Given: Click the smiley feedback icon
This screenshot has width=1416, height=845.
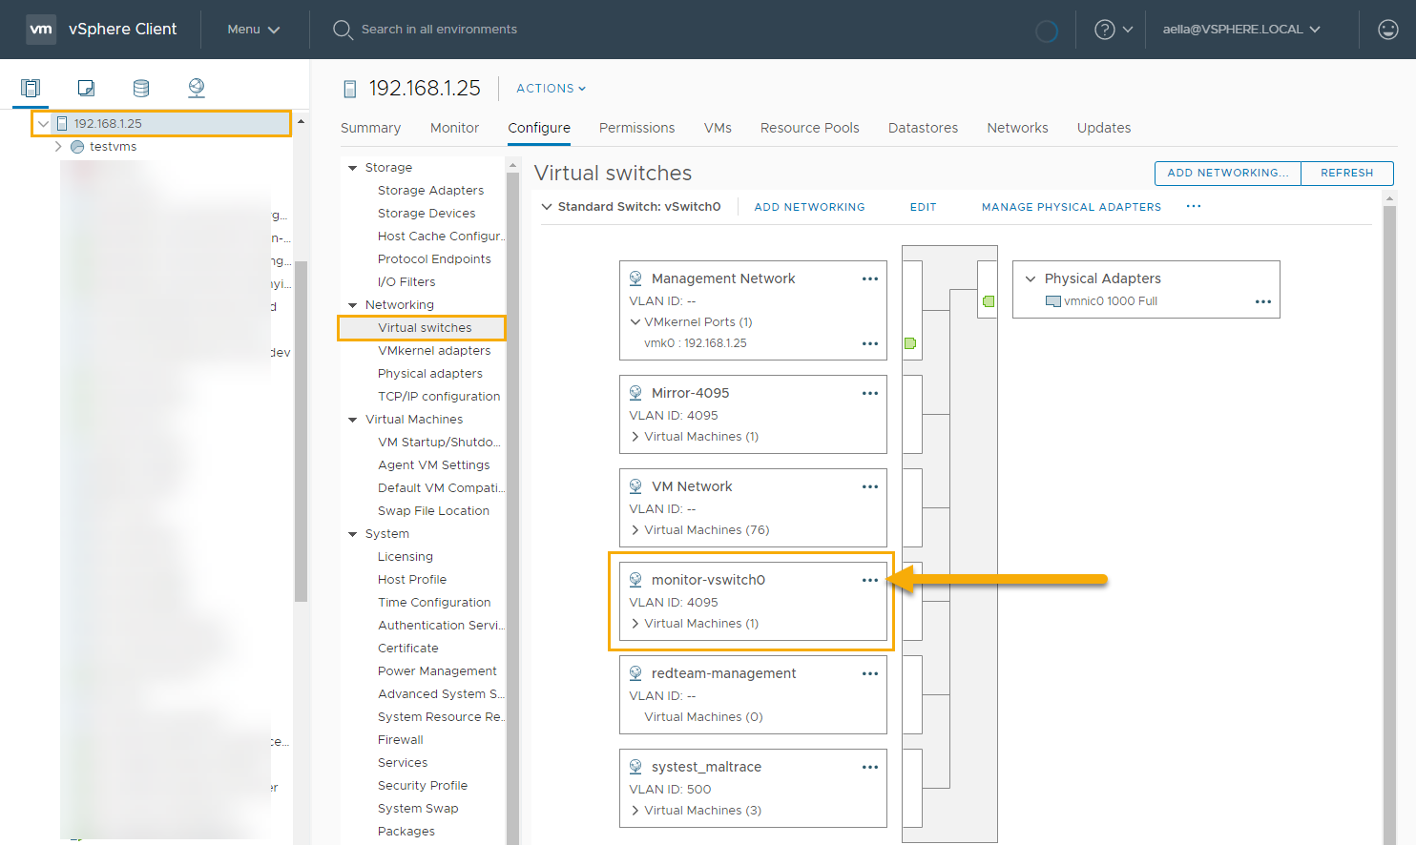Looking at the screenshot, I should point(1388,30).
